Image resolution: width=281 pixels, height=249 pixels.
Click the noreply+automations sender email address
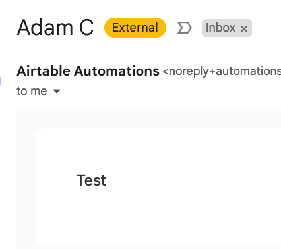click(222, 71)
